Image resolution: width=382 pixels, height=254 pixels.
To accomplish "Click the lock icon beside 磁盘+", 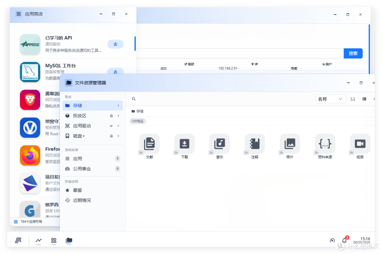I will point(111,136).
